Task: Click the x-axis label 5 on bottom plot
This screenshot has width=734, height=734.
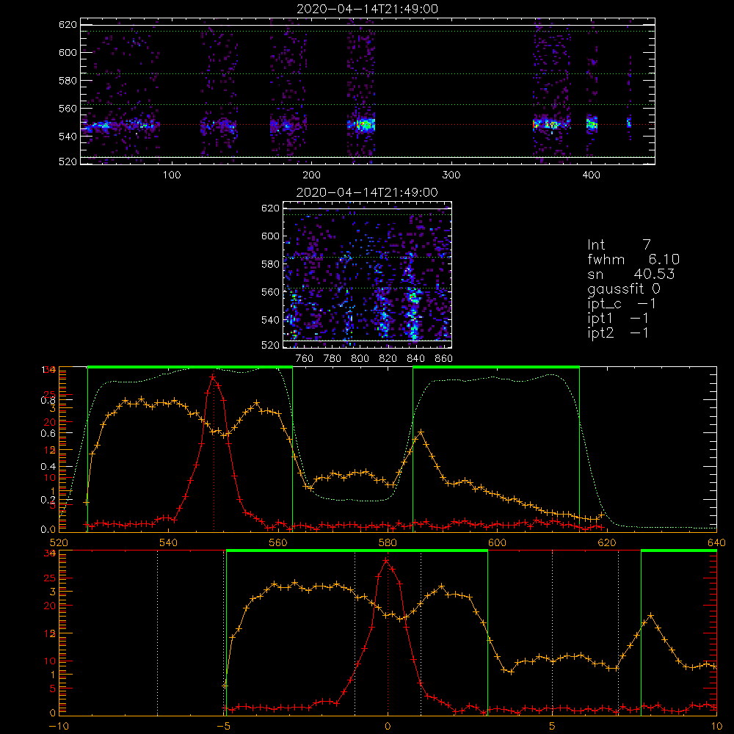Action: (553, 727)
